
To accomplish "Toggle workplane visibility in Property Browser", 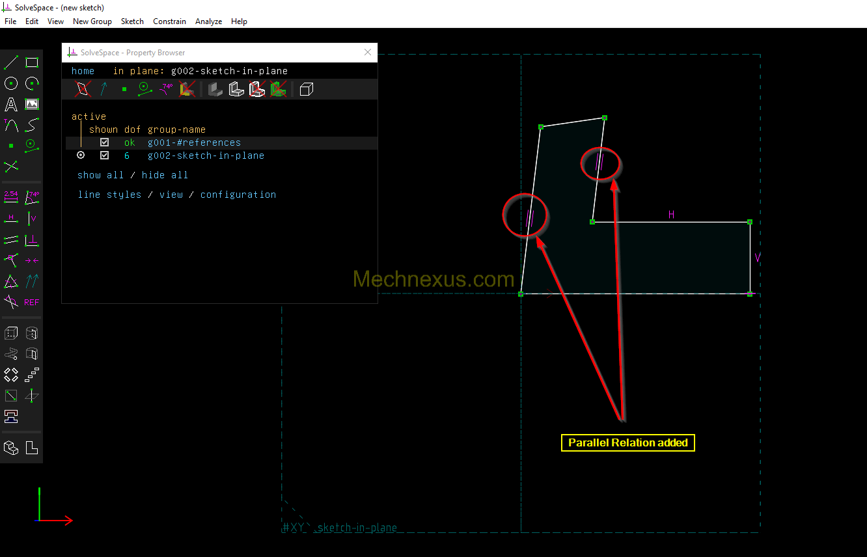I will click(83, 89).
